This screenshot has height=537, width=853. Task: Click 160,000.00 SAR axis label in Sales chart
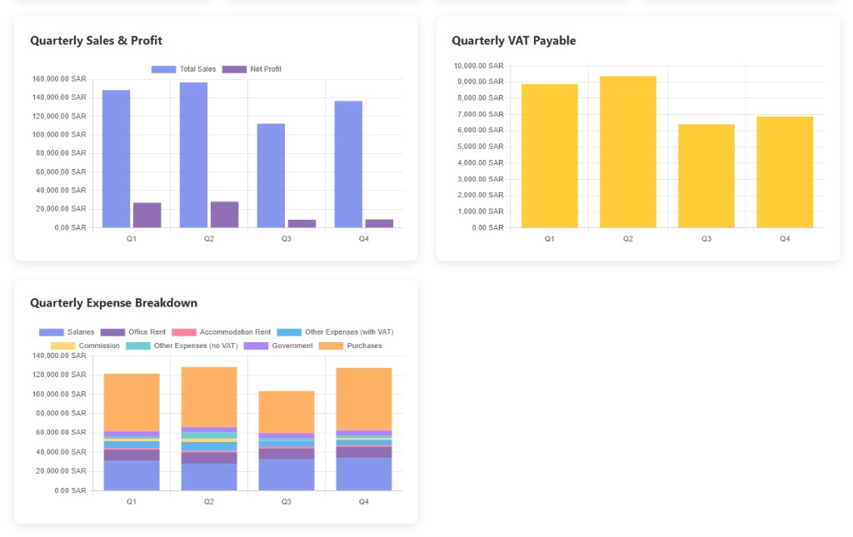[x=59, y=79]
